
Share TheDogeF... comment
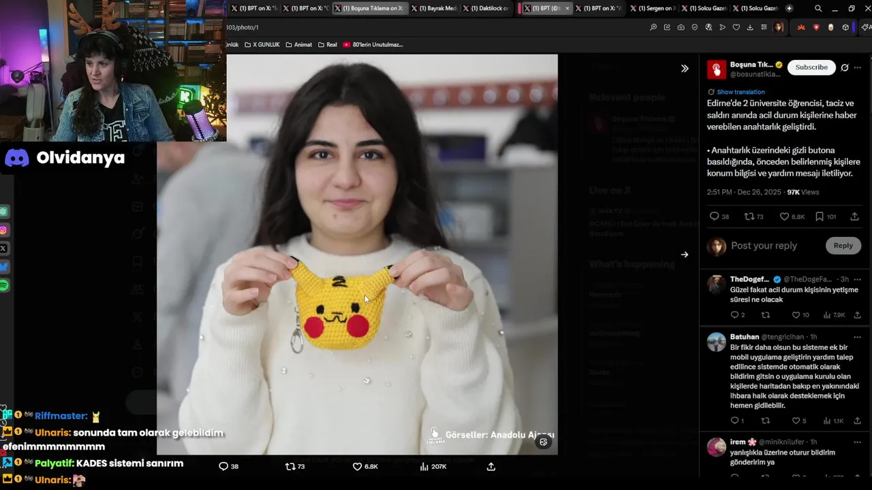point(857,315)
